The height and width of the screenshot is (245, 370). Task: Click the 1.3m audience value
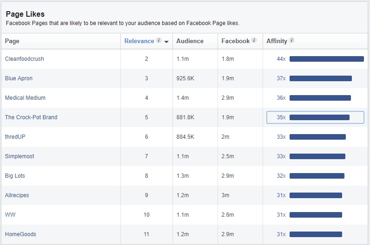pyautogui.click(x=183, y=176)
